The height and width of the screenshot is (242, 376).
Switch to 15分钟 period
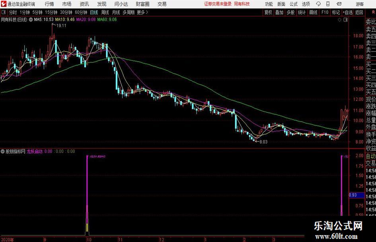click(x=51, y=12)
